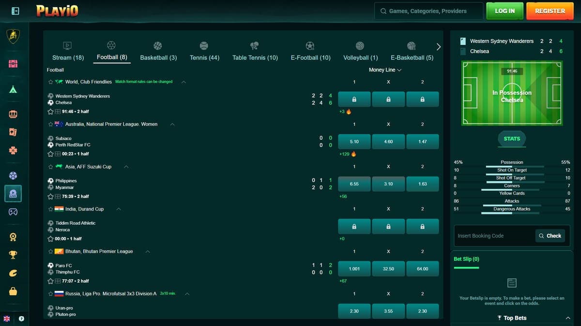Click the pitch tracker icon beside 91:46

(x=58, y=112)
